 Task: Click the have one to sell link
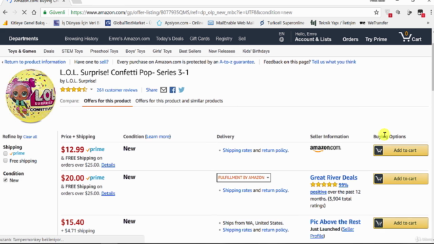(x=104, y=62)
